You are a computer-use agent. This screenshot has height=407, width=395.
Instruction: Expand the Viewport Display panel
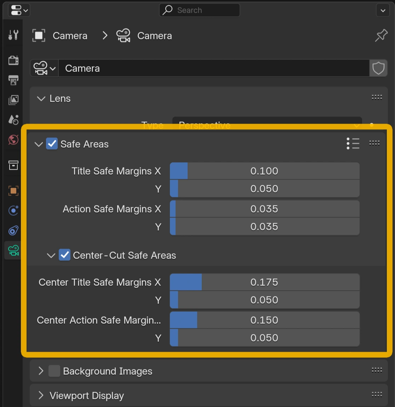(41, 395)
